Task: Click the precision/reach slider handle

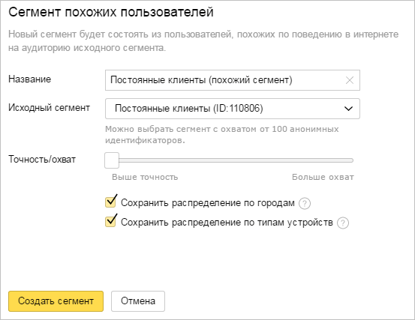Action: tap(112, 160)
